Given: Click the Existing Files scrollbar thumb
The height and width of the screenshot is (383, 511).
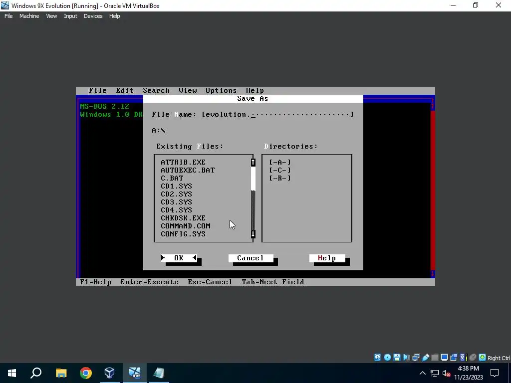Looking at the screenshot, I should pos(253,179).
